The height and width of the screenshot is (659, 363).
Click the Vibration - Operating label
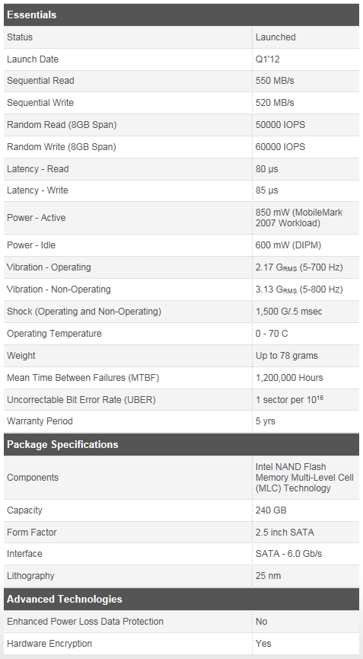tap(49, 267)
